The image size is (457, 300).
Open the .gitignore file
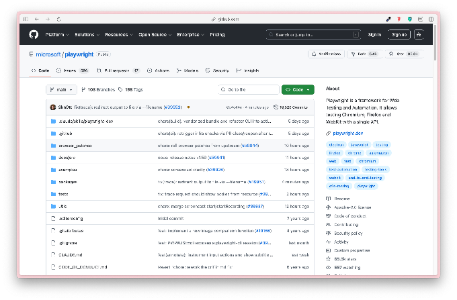[x=68, y=243]
